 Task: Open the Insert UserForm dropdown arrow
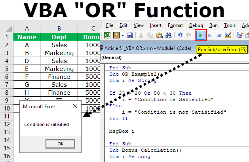123,35
